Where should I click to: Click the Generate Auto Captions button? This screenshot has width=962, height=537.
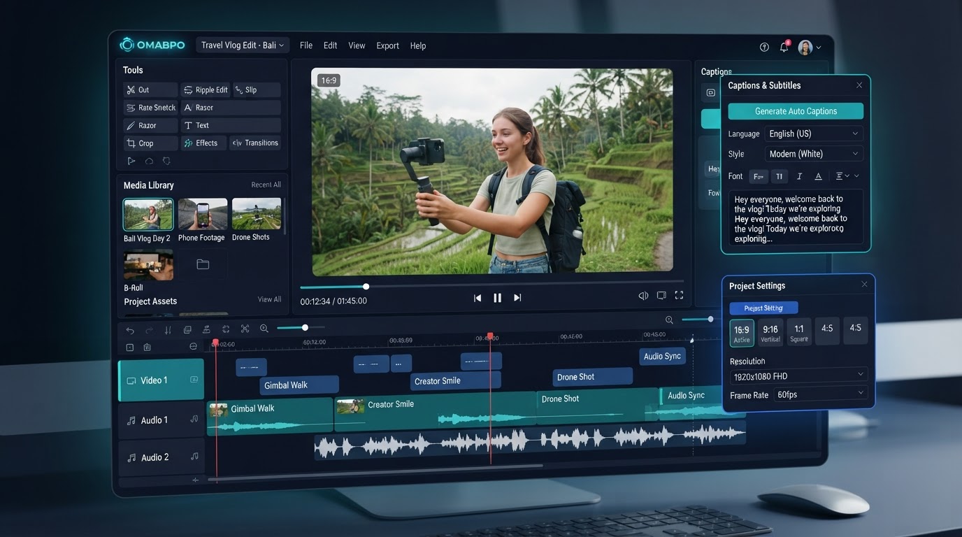coord(796,111)
